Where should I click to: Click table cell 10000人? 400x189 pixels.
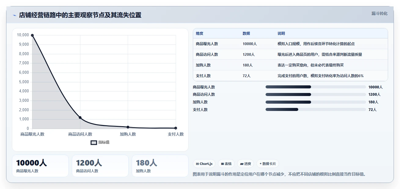click(250, 44)
